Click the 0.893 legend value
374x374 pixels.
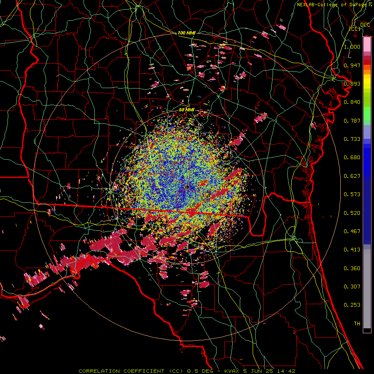352,84
